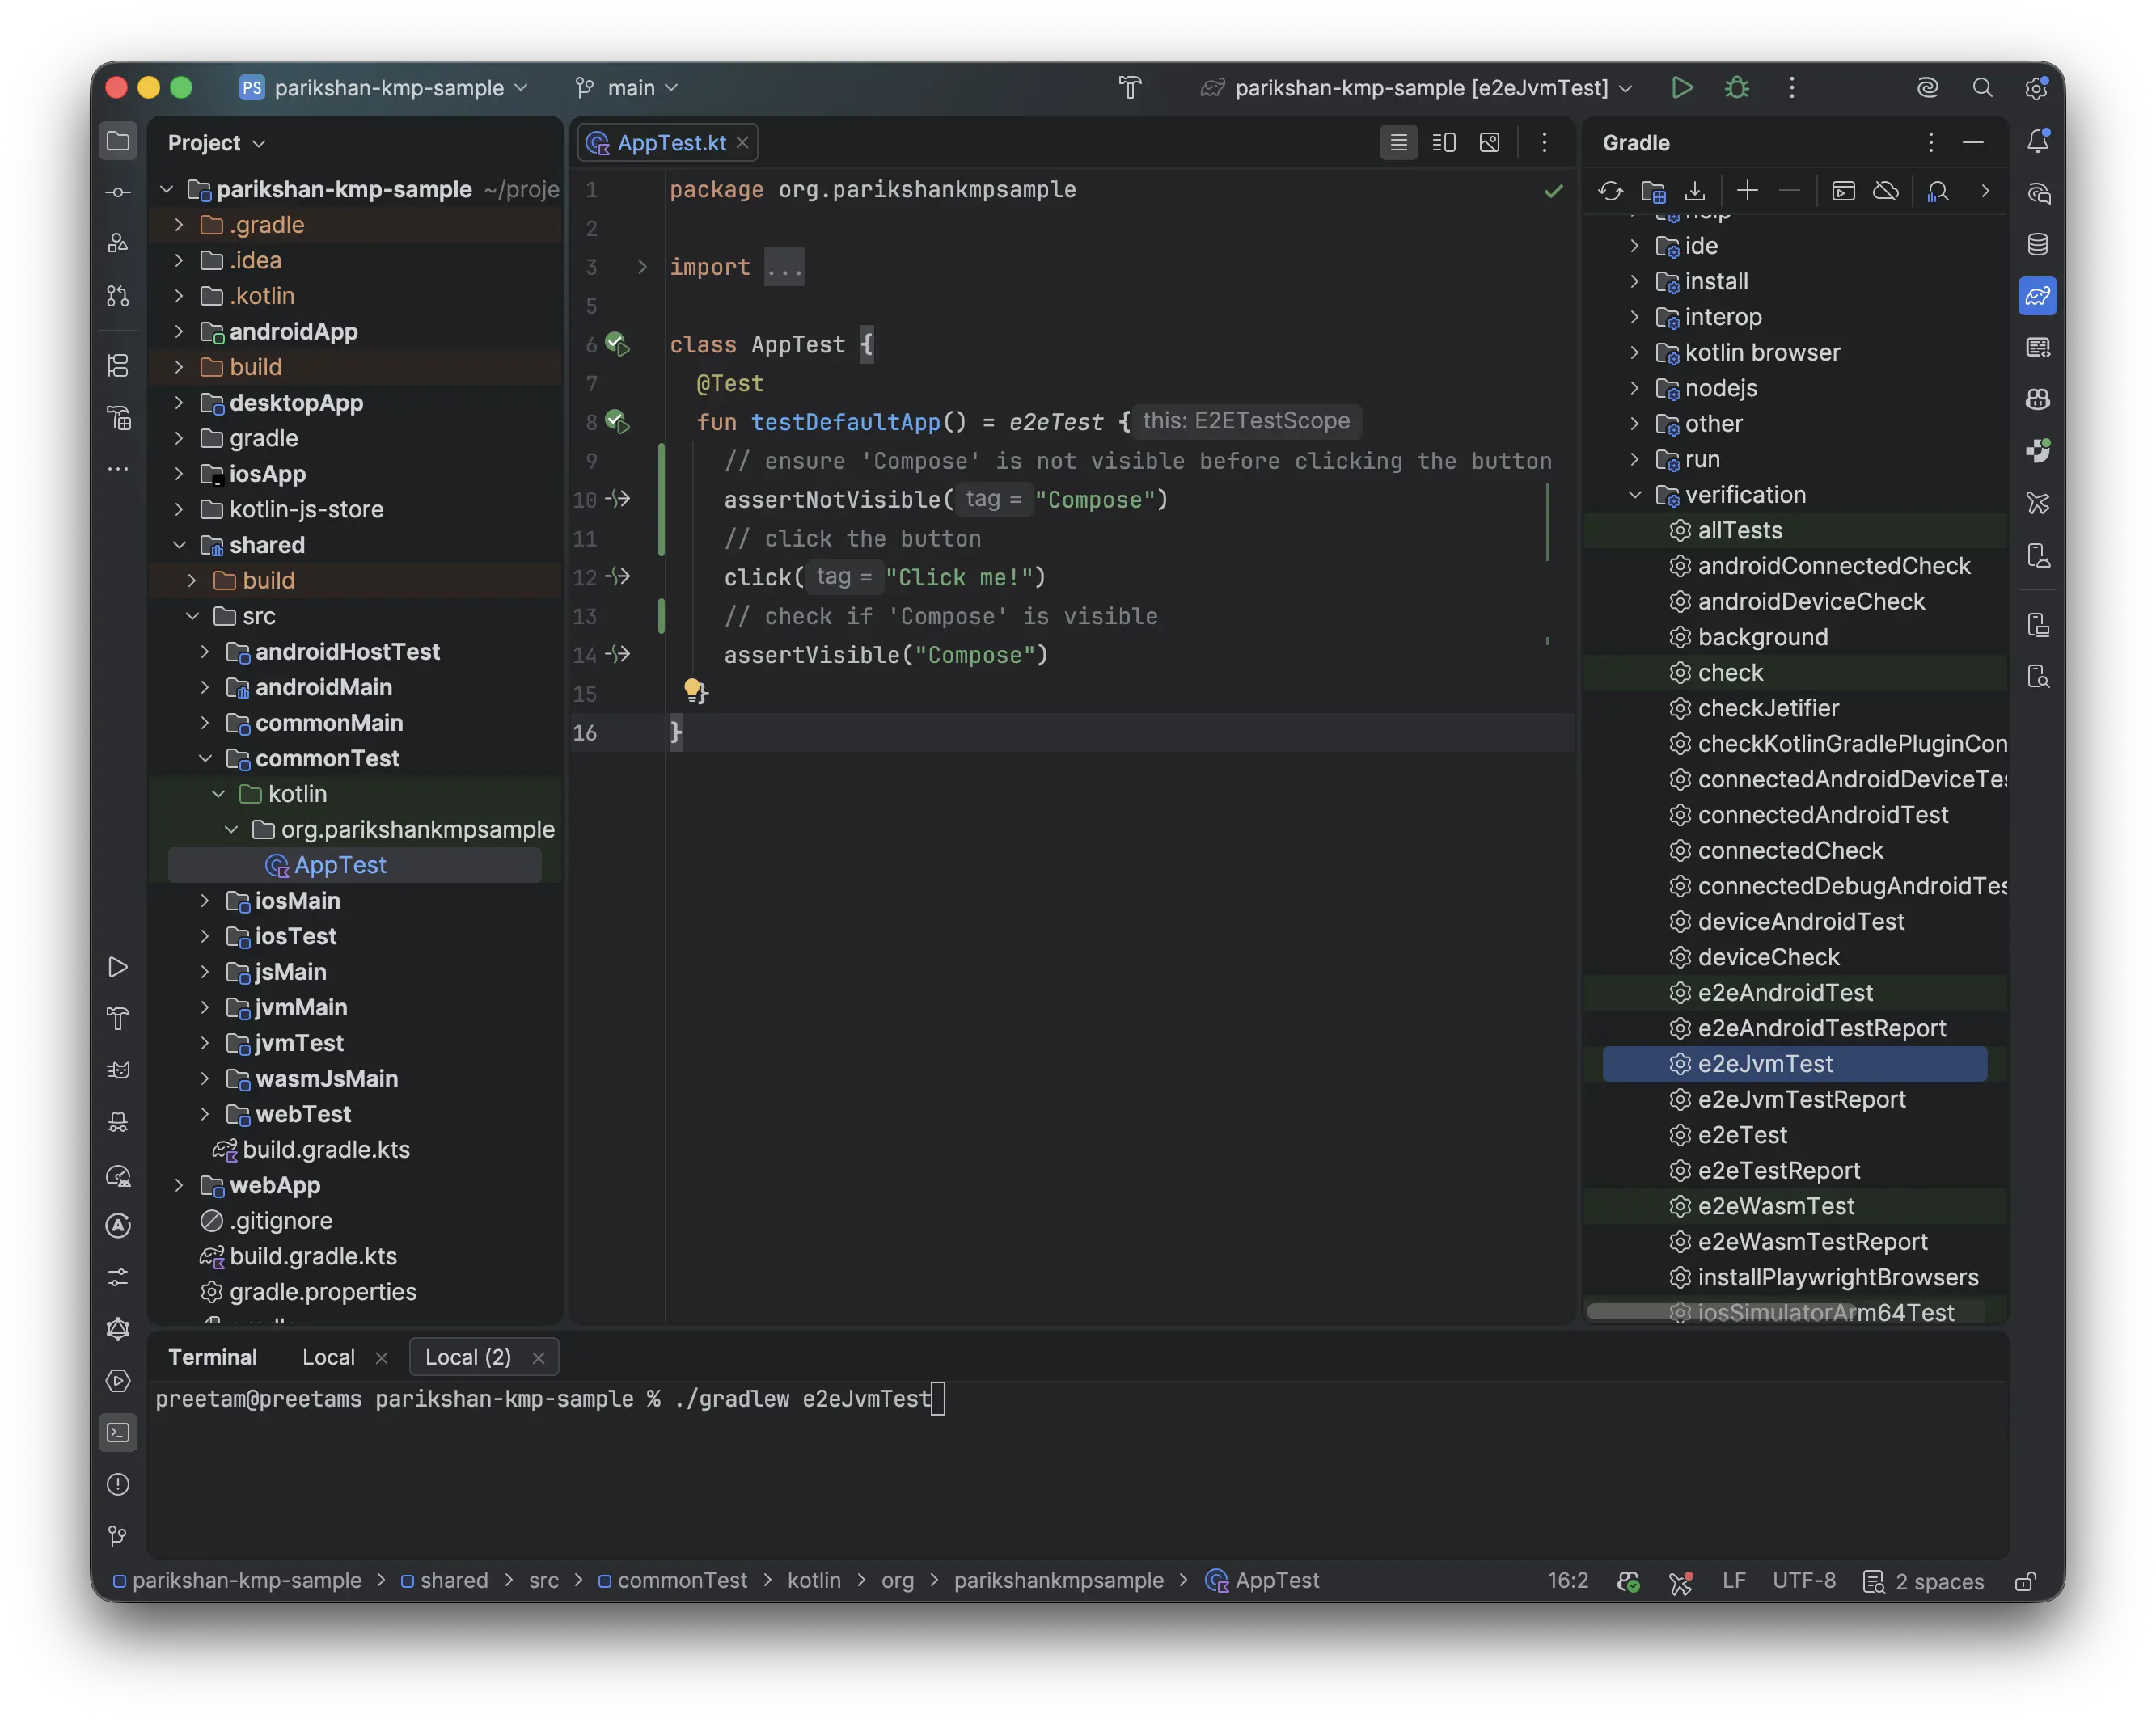Screen dimensions: 2156x1722
Task: Open editor tab options menu
Action: pyautogui.click(x=1544, y=143)
